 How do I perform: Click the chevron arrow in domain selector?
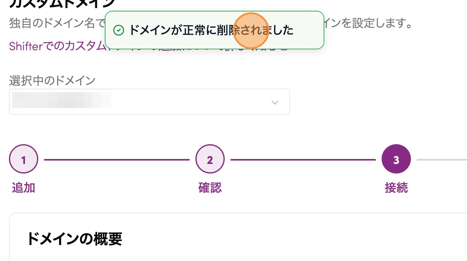275,102
